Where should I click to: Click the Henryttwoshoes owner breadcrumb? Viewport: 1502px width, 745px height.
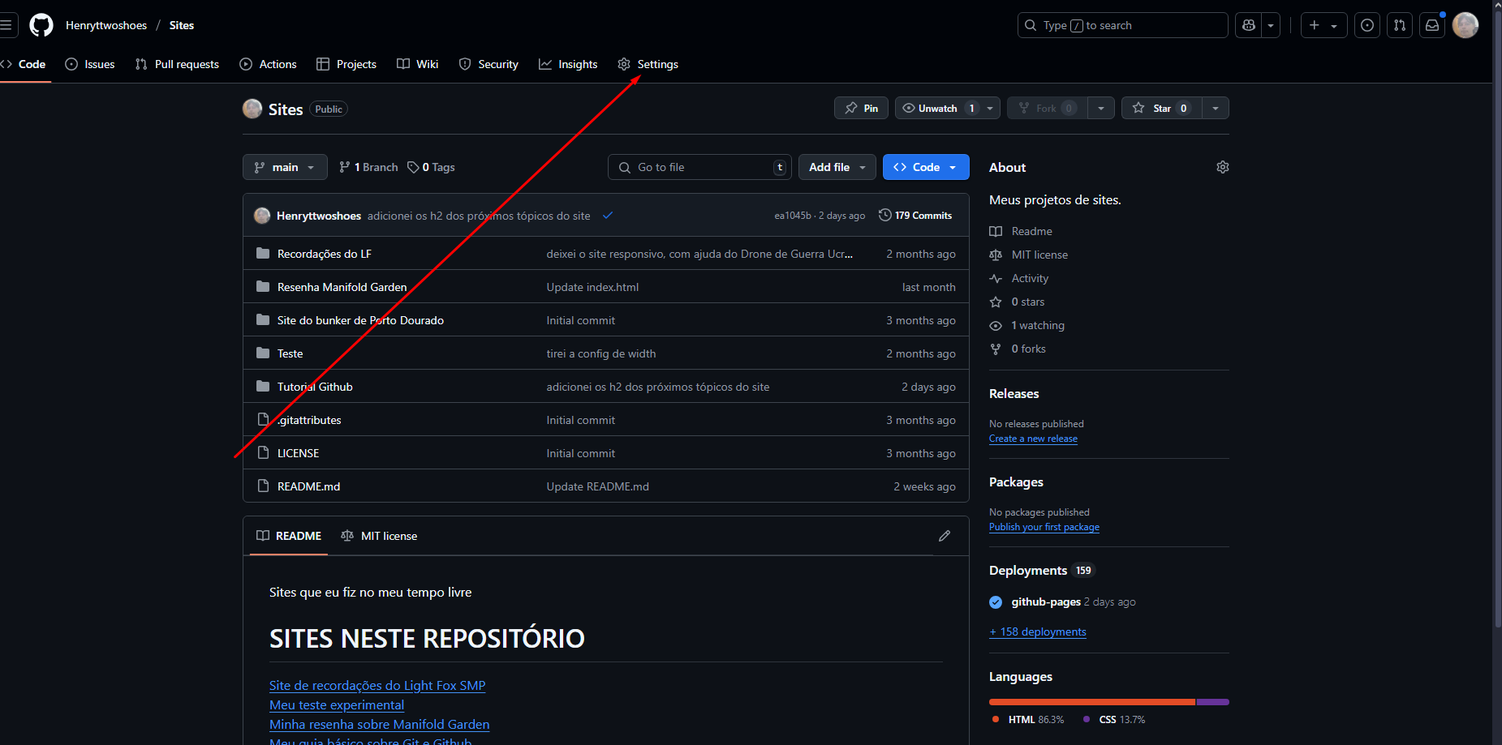click(106, 25)
